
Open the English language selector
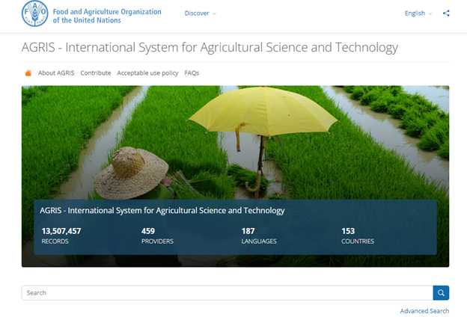click(x=418, y=13)
